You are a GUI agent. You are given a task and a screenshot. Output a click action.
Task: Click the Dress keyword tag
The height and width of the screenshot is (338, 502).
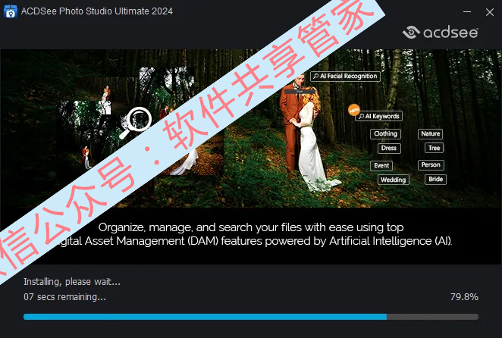point(389,149)
